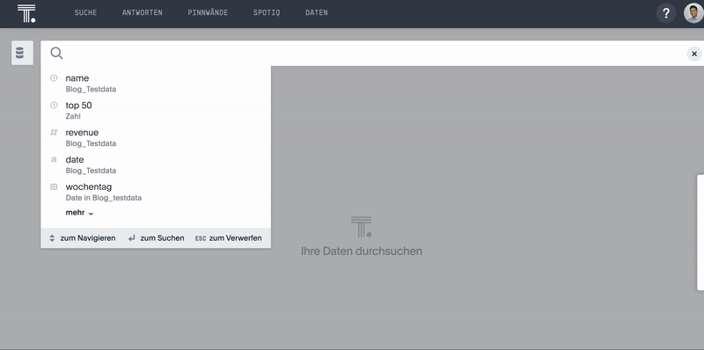The image size is (704, 350).
Task: Open the help question mark icon
Action: [x=666, y=13]
